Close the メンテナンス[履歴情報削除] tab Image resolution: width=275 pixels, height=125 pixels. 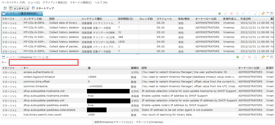(x=40, y=13)
